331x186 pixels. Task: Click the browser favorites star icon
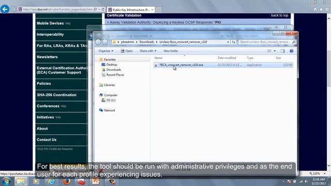point(321,9)
